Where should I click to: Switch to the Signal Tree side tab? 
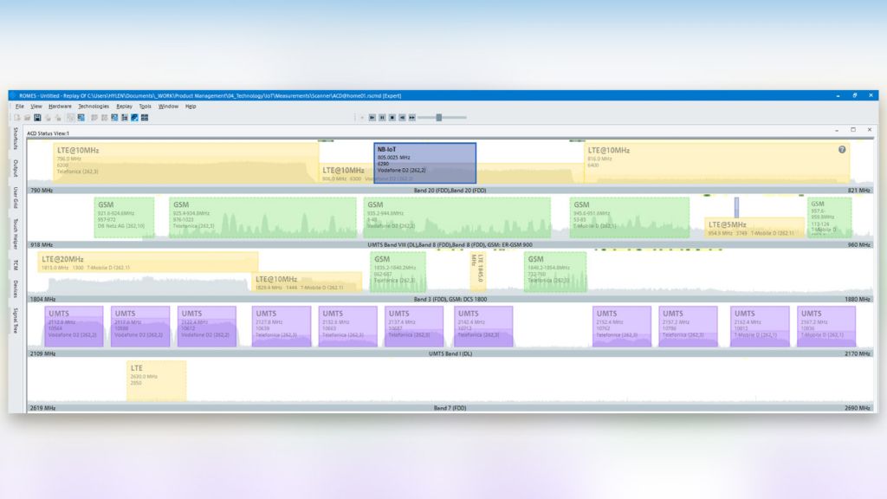click(16, 320)
